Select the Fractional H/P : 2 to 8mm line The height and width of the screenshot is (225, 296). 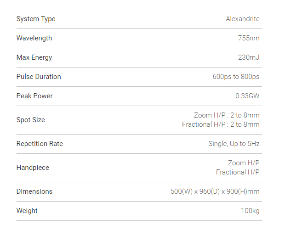(x=221, y=124)
